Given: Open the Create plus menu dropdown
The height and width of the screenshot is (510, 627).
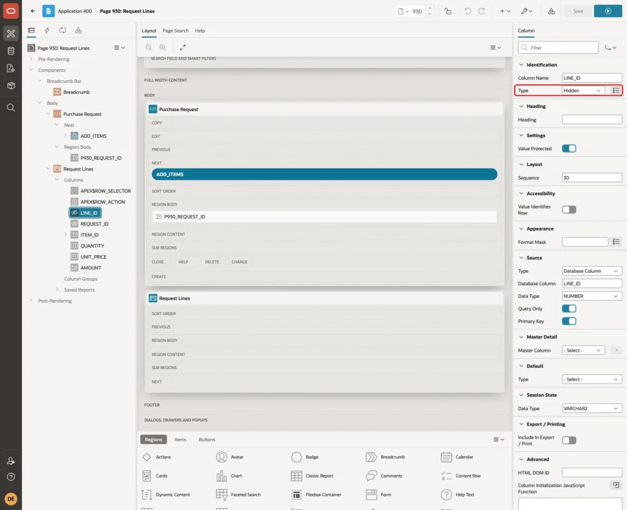Looking at the screenshot, I should [505, 11].
